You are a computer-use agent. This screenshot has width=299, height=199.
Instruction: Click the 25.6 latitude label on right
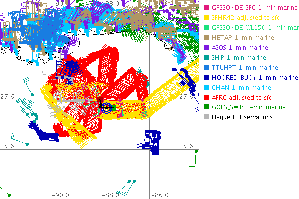click(x=186, y=146)
